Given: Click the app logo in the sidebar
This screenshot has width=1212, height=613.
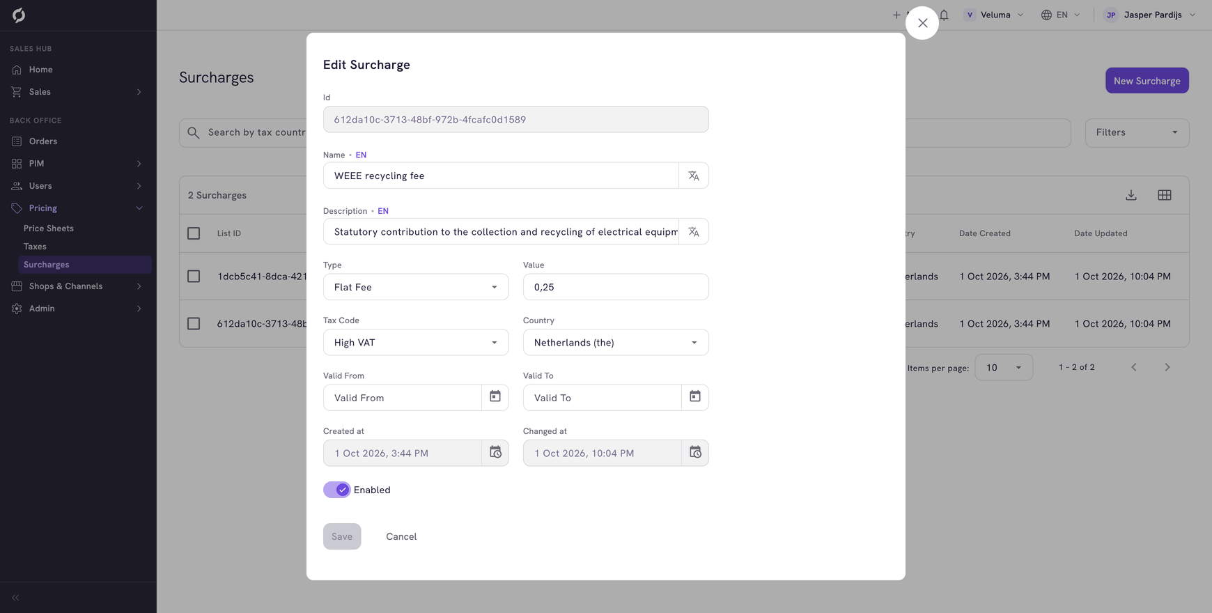Looking at the screenshot, I should 19,15.
